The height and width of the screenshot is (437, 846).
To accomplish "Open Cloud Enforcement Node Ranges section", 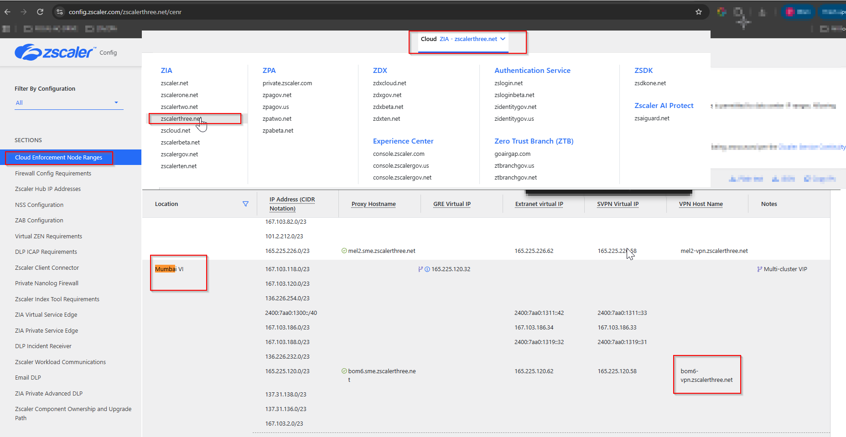I will click(71, 157).
